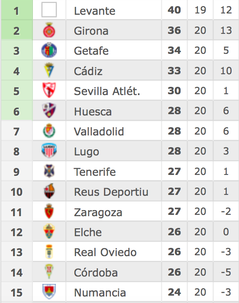Image resolution: width=239 pixels, height=303 pixels.
Task: Click the Getafe club crest
Action: point(49,50)
